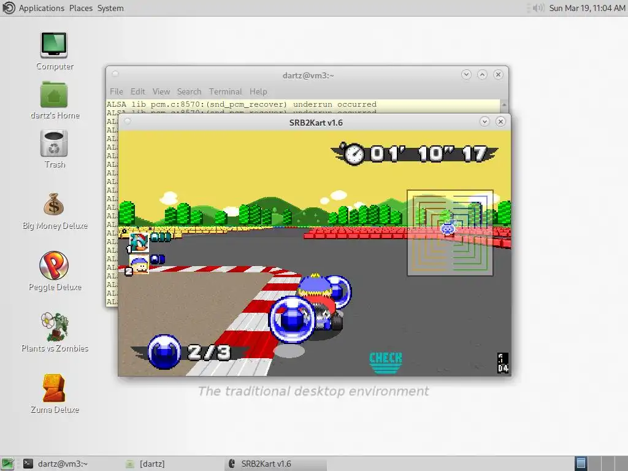Minimize the dartz@vm3 terminal window

pos(466,74)
